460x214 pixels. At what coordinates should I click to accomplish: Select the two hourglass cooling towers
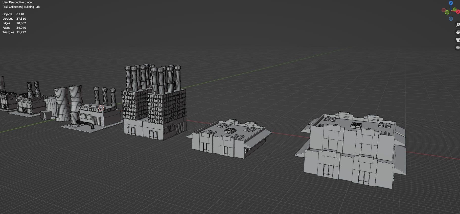tap(68, 103)
